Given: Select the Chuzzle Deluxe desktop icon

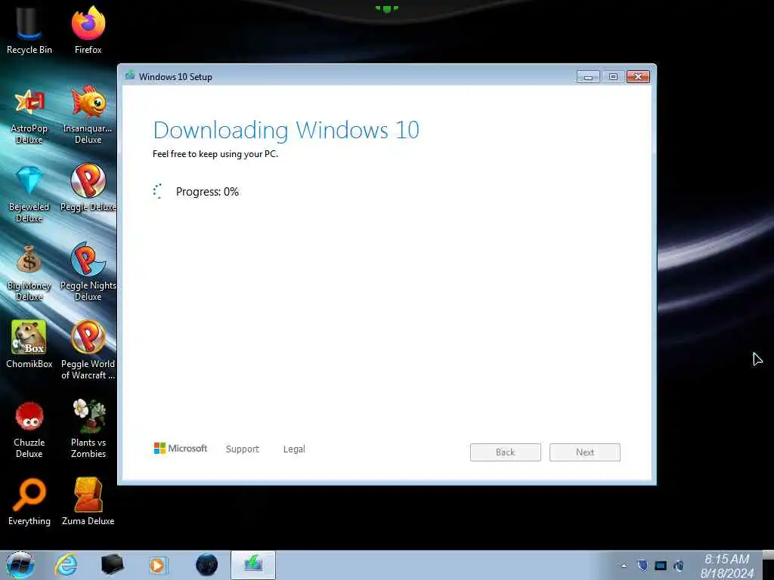Looking at the screenshot, I should pos(29,429).
